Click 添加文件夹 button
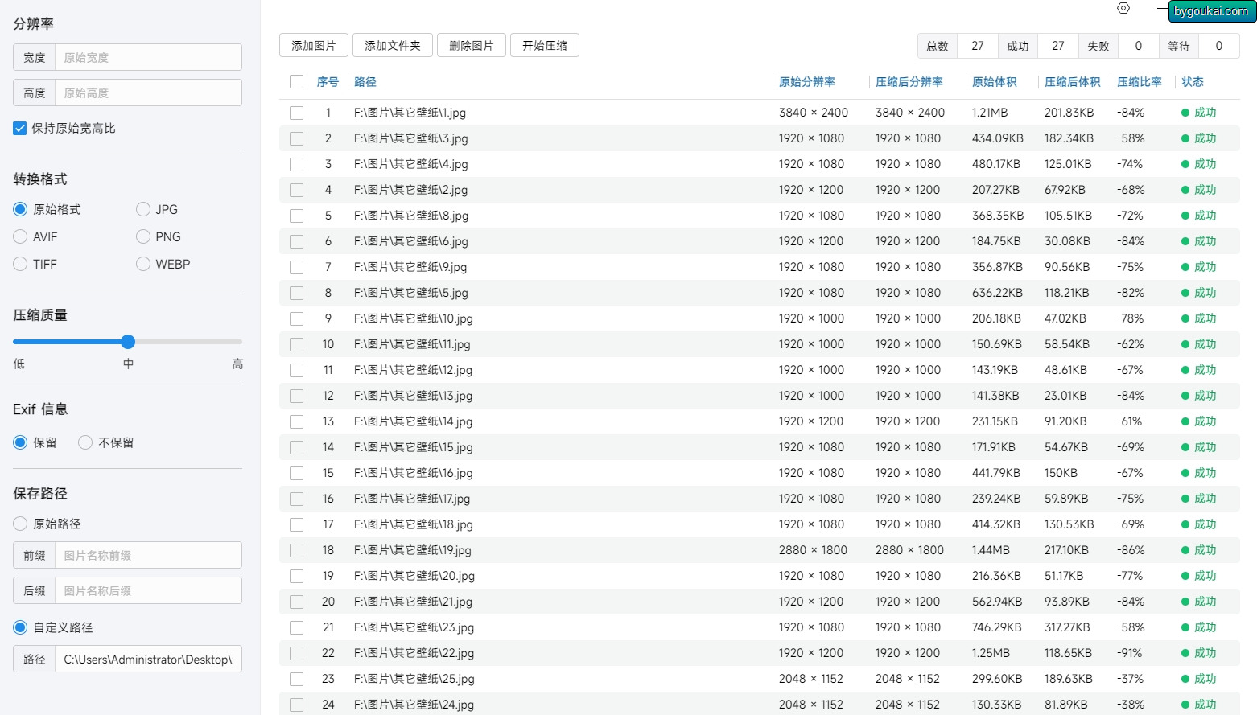The image size is (1257, 715). (x=393, y=45)
